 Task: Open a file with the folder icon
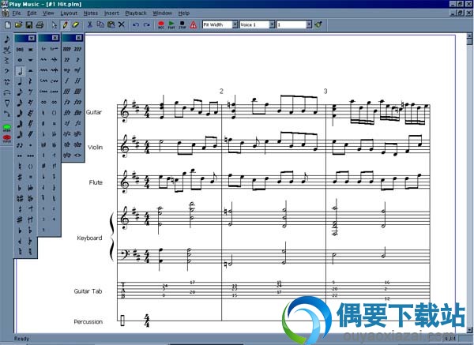click(x=18, y=24)
